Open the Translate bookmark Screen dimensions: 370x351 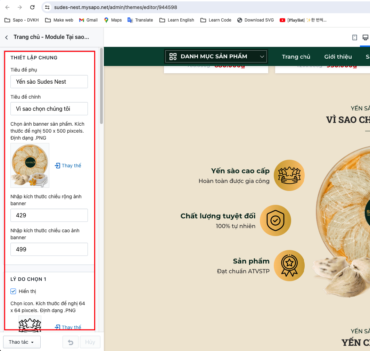point(140,20)
